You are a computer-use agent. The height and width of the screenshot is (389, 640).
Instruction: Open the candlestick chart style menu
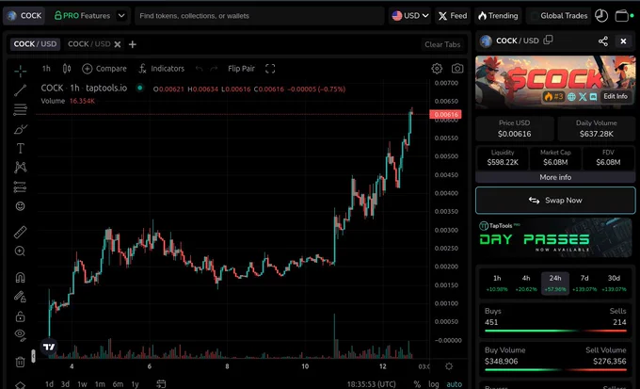point(67,69)
